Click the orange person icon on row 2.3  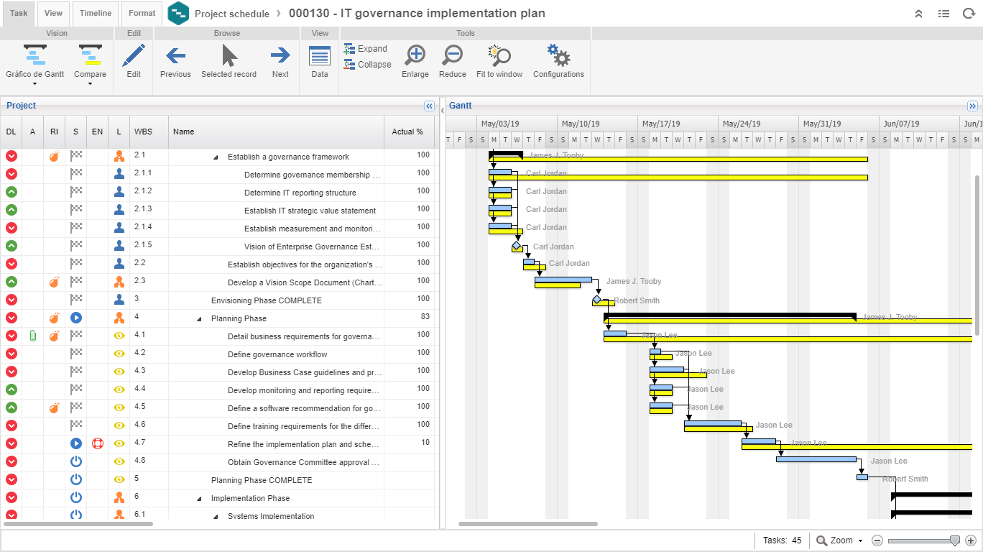119,282
